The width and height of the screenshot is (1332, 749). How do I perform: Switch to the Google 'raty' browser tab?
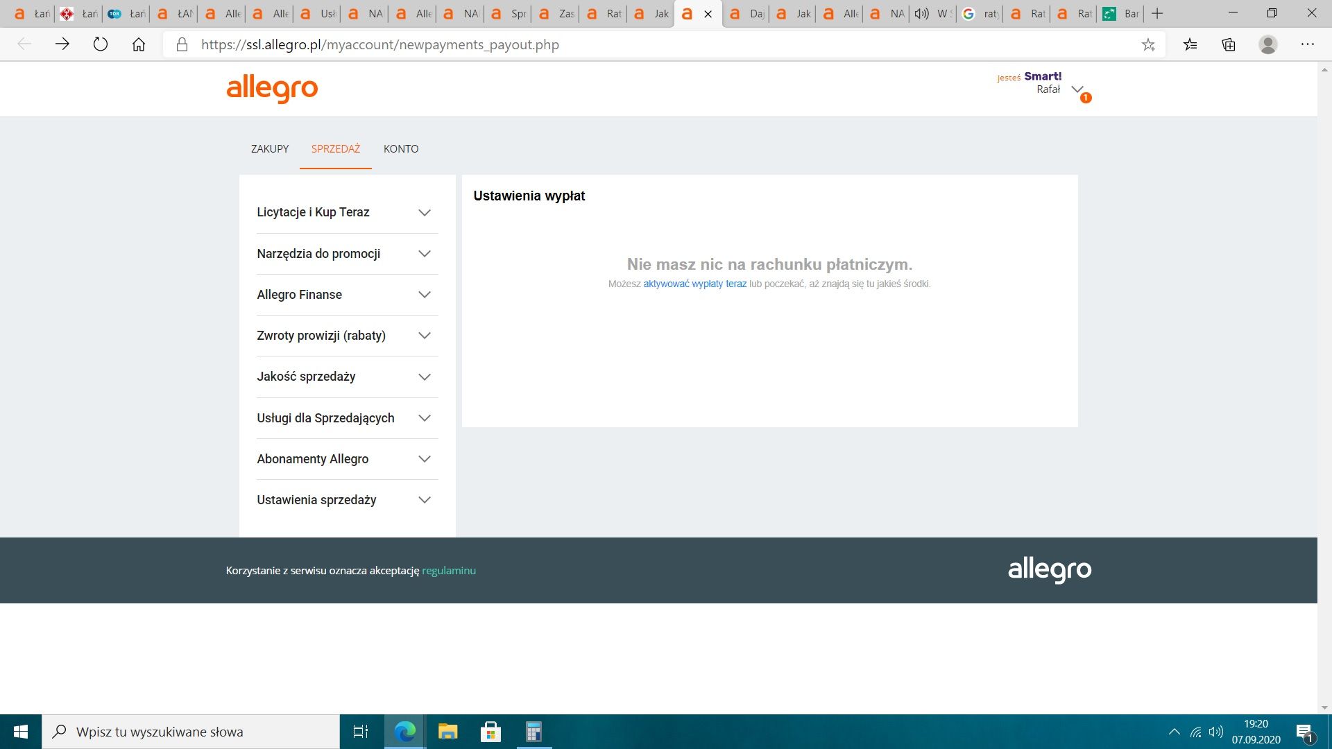980,14
